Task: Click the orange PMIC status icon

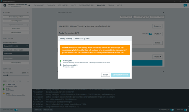Action: pos(4,93)
